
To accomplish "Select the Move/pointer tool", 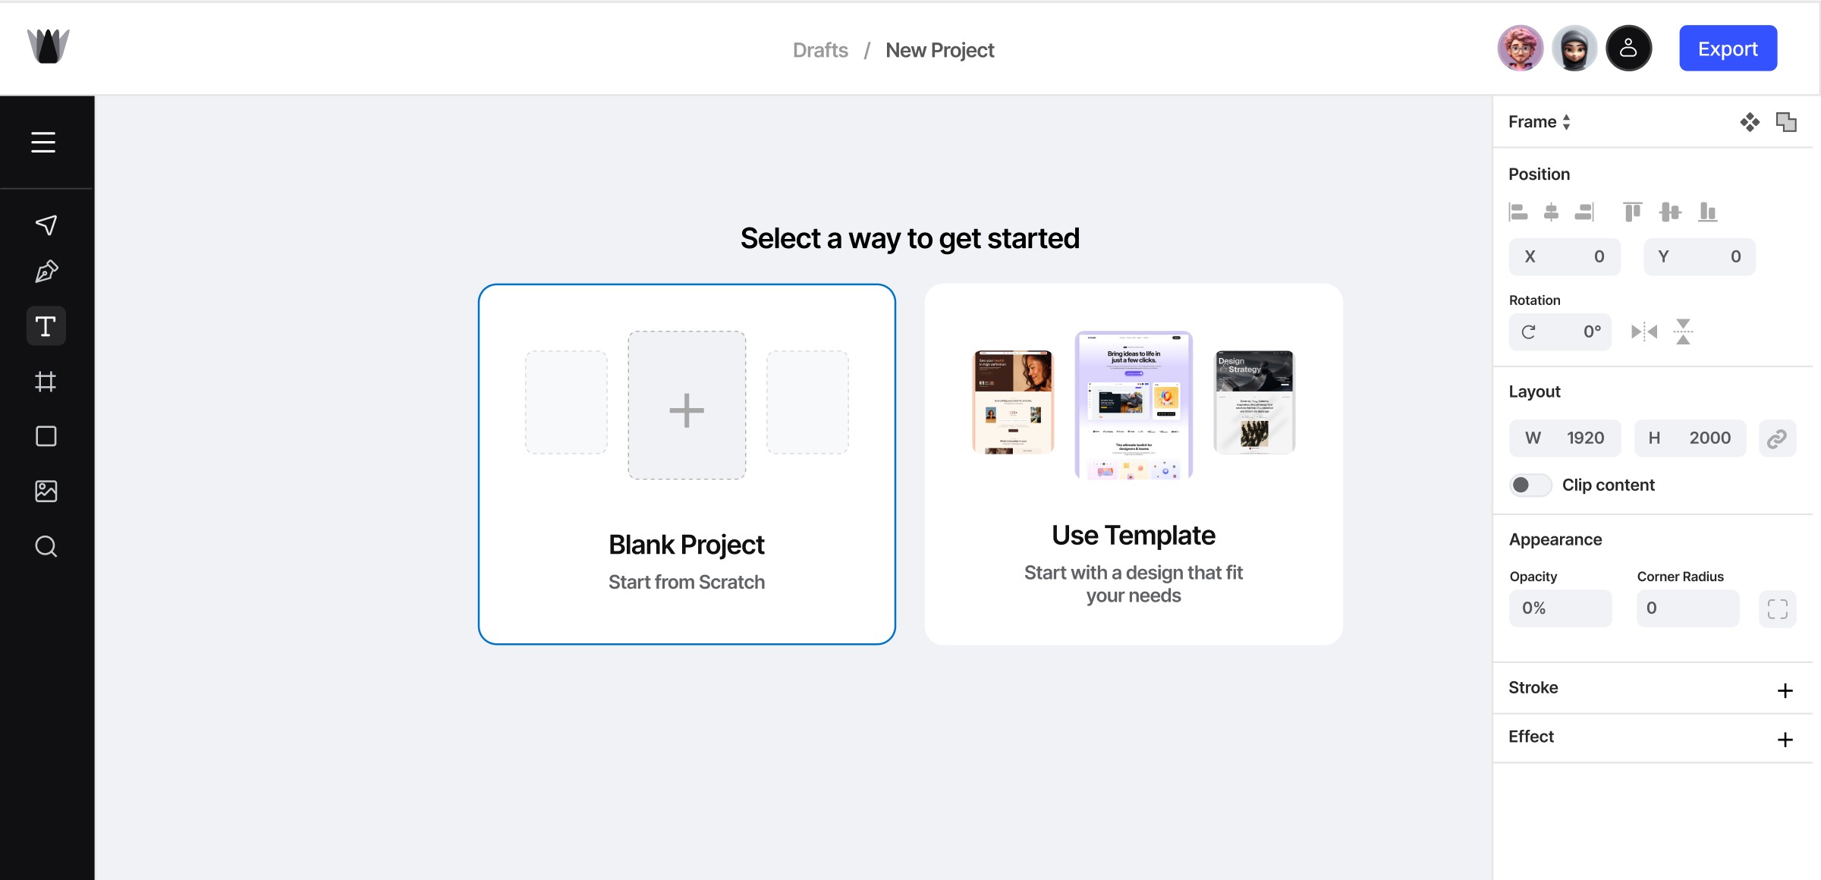I will coord(46,225).
